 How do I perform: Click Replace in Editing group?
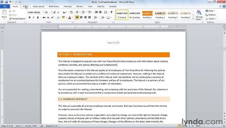pyautogui.click(x=211, y=15)
